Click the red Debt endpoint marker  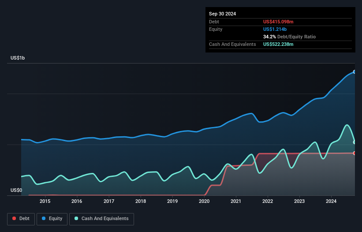tap(355, 153)
